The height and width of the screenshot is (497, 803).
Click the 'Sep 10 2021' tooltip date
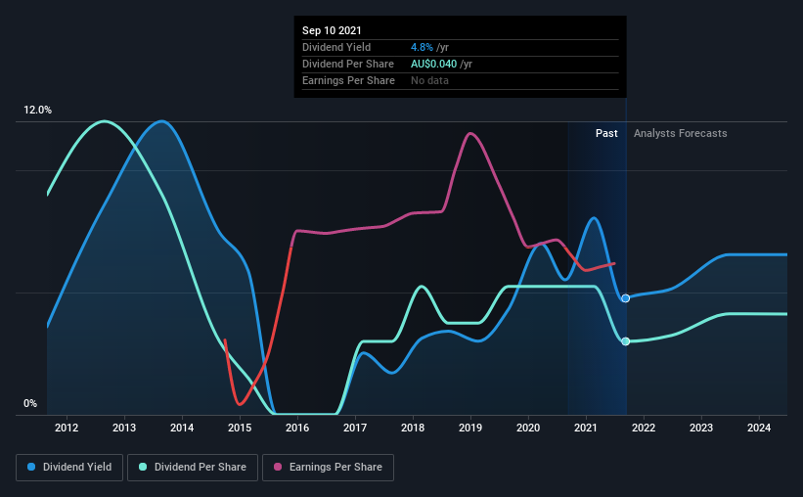tap(332, 30)
